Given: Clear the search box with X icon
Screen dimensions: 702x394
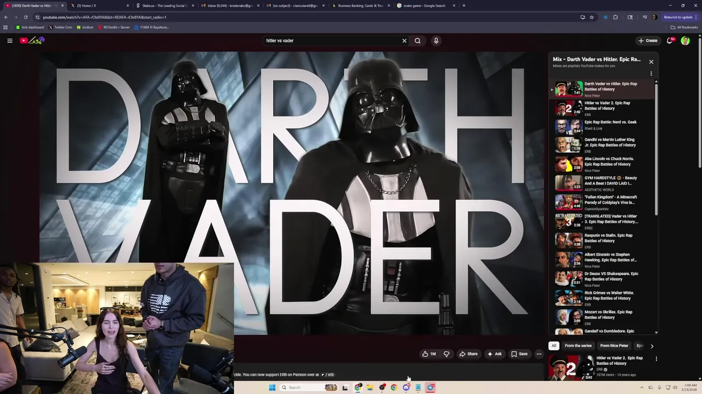Looking at the screenshot, I should [x=405, y=40].
